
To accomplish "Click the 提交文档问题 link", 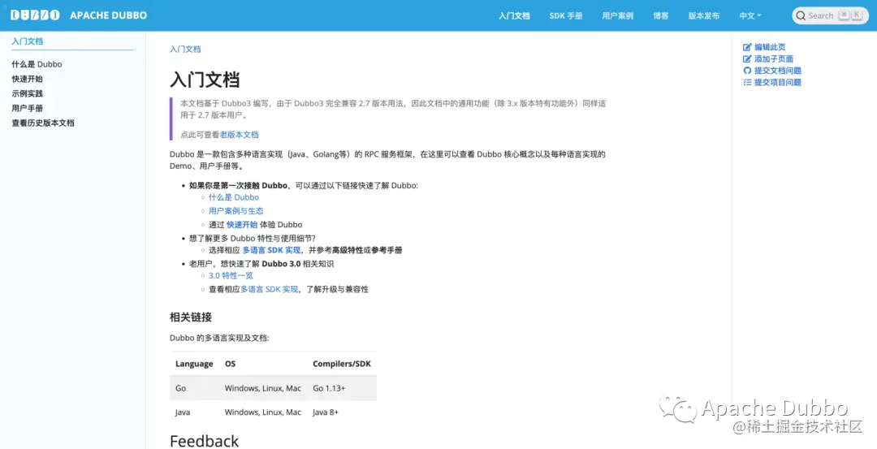I will 777,71.
